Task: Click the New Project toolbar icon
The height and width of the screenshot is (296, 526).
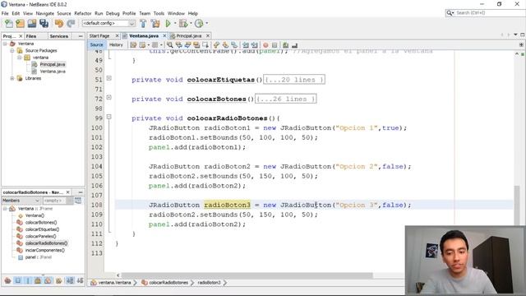Action: [20, 24]
